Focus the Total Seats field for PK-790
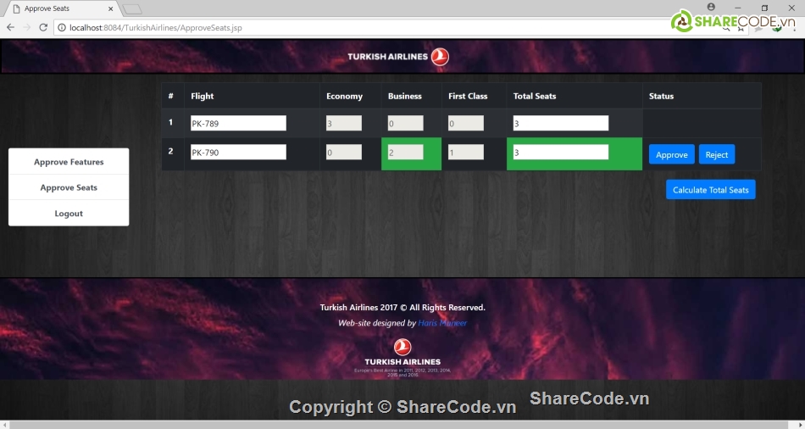 (560, 153)
